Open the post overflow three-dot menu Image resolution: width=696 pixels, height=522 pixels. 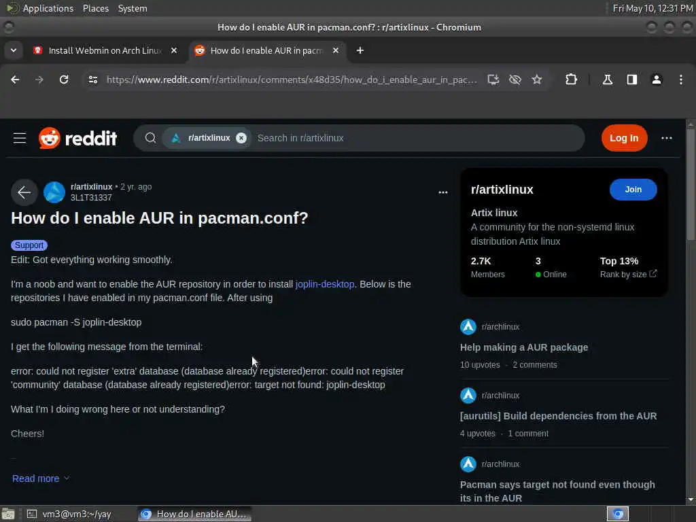pos(442,192)
